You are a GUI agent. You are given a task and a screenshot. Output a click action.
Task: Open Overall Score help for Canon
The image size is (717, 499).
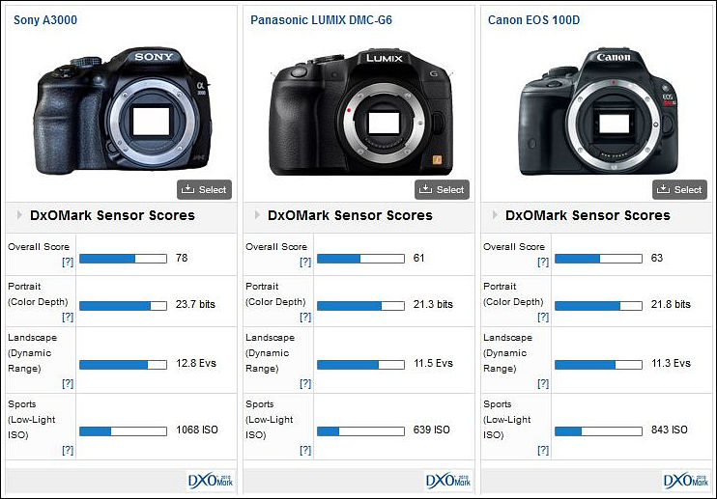coord(543,263)
